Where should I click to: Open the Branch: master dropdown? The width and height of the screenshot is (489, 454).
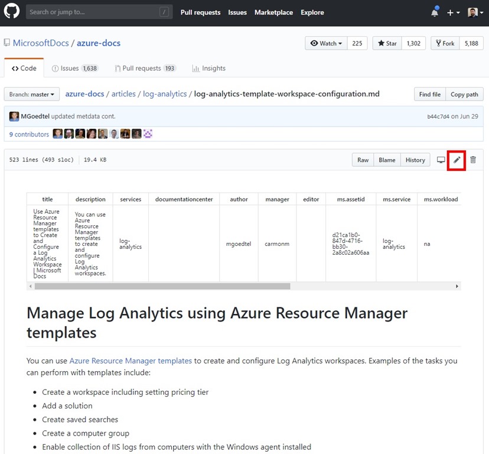[32, 95]
